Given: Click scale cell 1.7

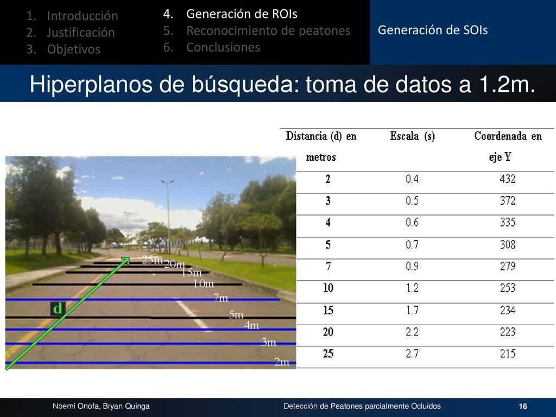Looking at the screenshot, I should pos(412,310).
